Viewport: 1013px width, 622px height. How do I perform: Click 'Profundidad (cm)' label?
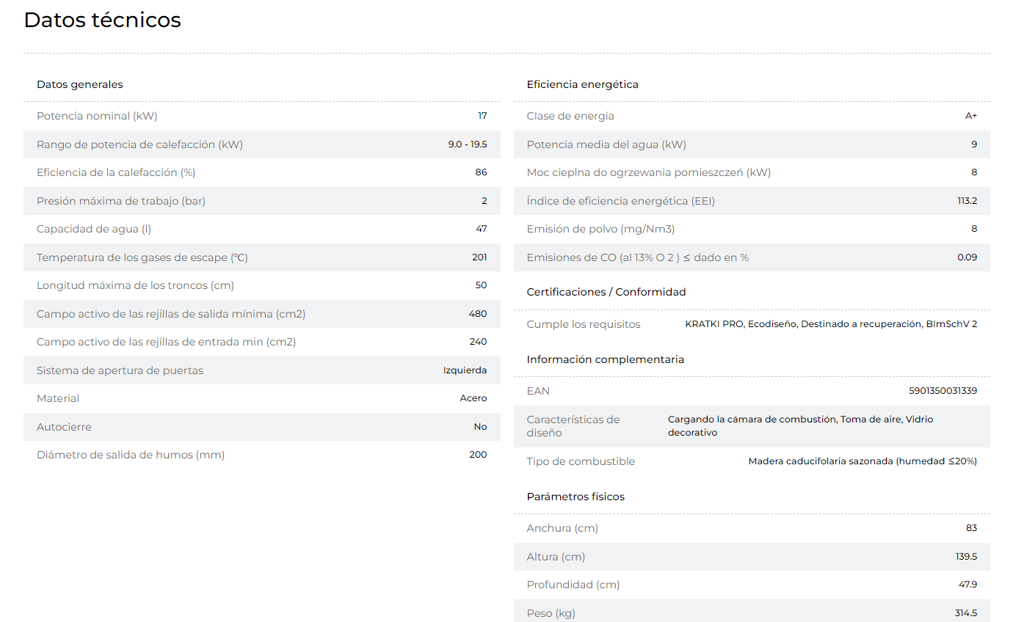click(x=573, y=585)
